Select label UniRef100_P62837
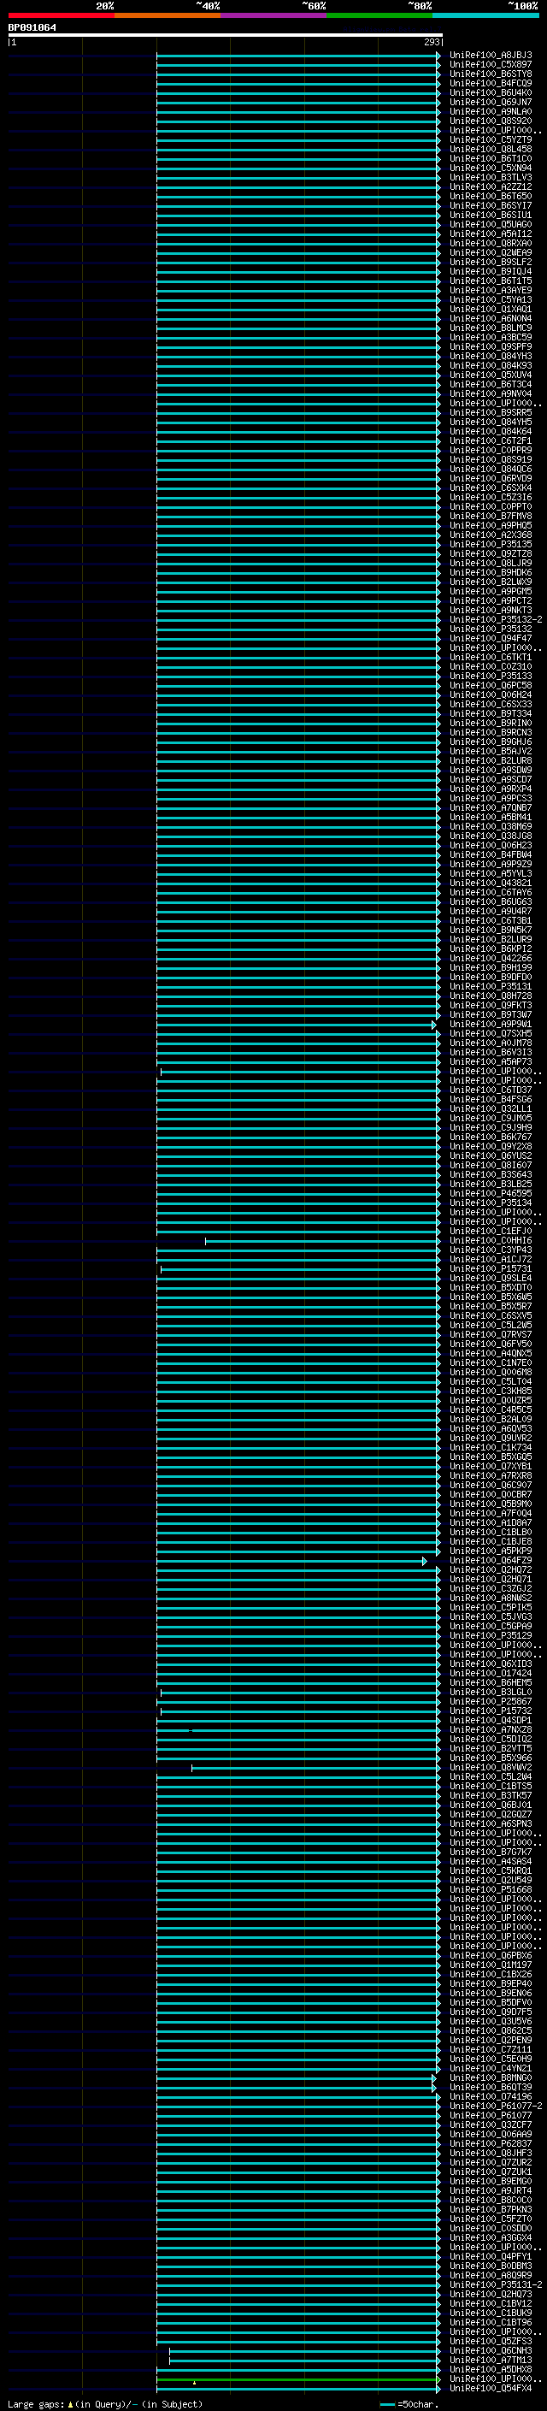 point(491,2143)
